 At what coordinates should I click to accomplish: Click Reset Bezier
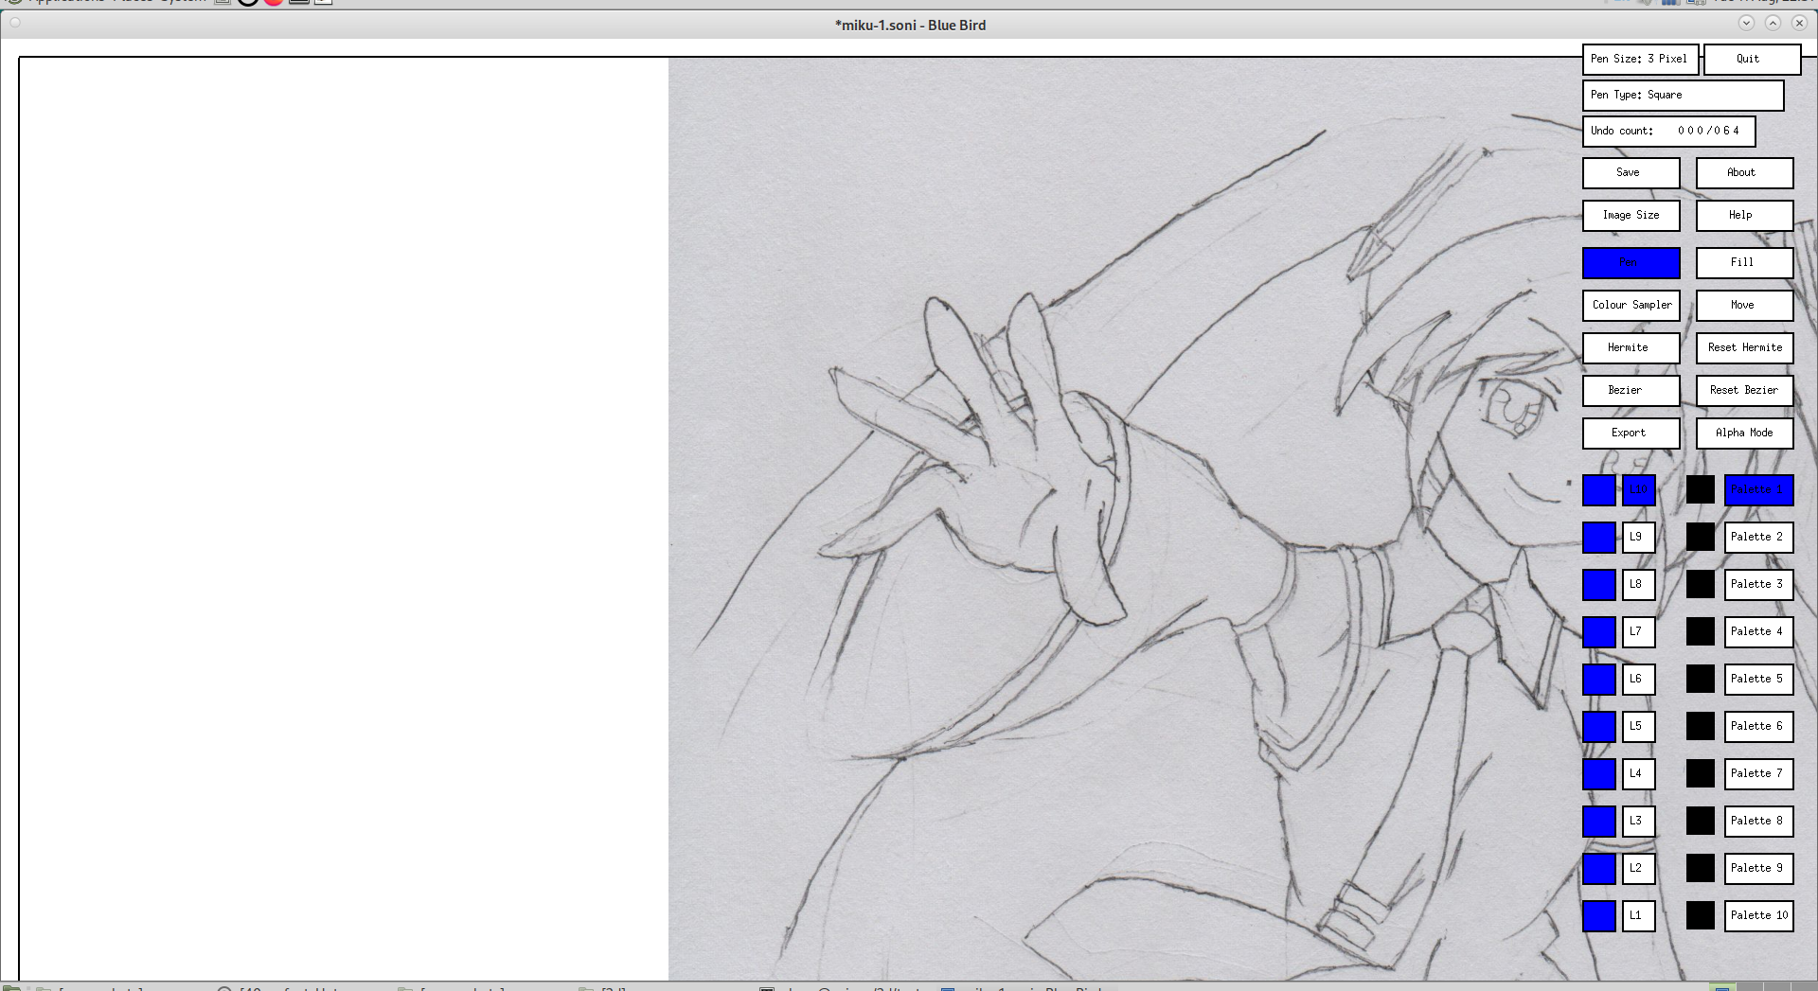1744,391
